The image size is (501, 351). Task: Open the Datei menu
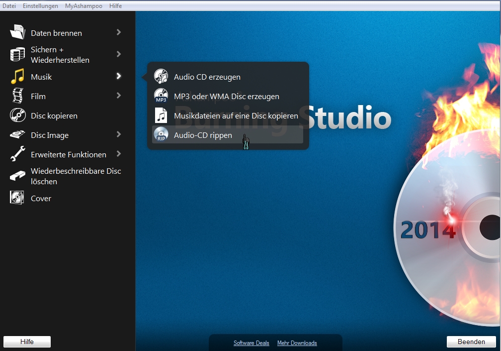(x=9, y=6)
